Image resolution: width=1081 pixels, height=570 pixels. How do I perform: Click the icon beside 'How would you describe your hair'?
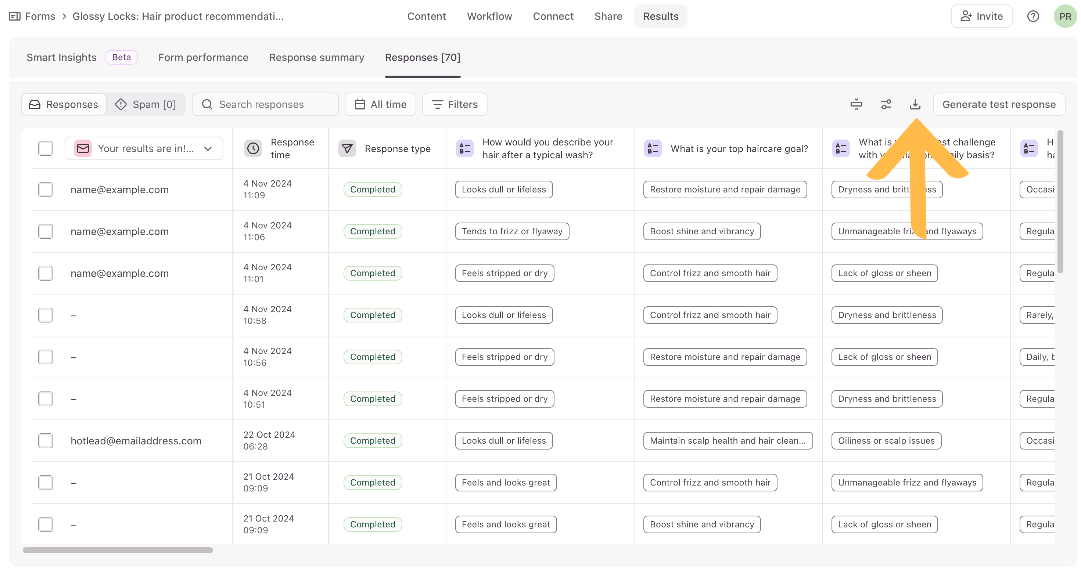(464, 148)
